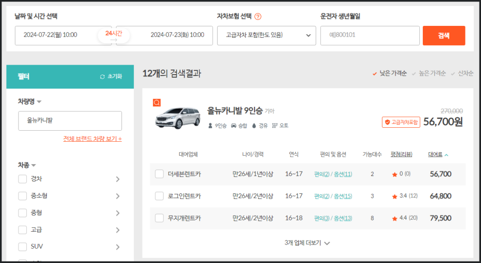This screenshot has height=263, width=481.
Task: Select the 로그인렌트카 row checkbox
Action: 159,196
